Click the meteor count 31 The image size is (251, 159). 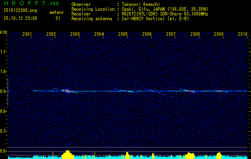click(x=58, y=18)
